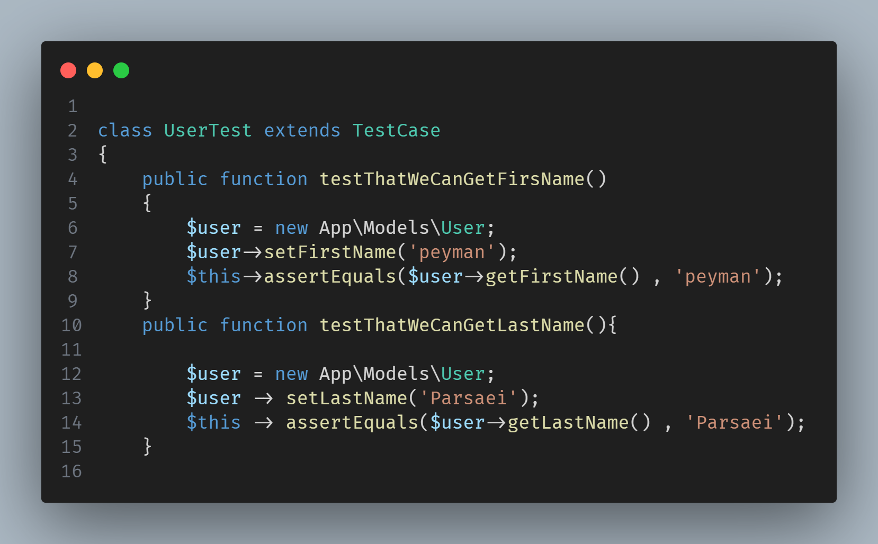Click the testThatWeCanGetLastName function name
The width and height of the screenshot is (878, 544).
tap(452, 325)
